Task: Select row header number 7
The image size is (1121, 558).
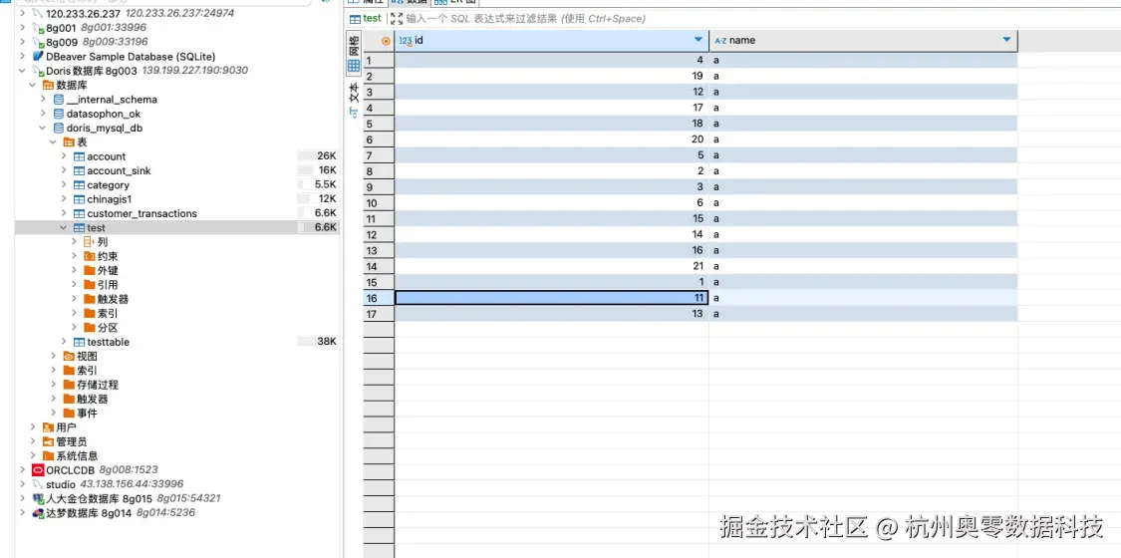Action: pyautogui.click(x=379, y=155)
